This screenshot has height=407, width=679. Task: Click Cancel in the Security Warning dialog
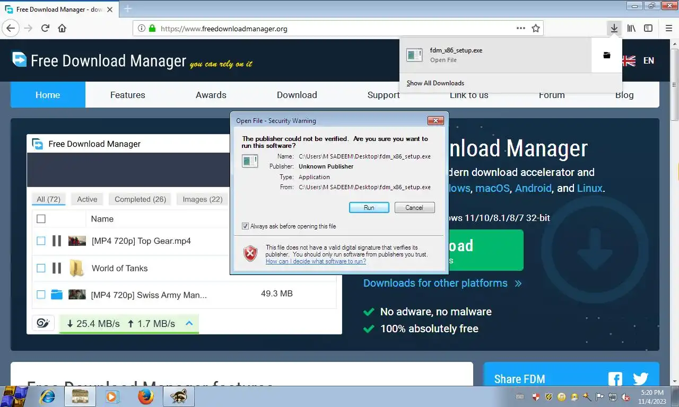(414, 208)
